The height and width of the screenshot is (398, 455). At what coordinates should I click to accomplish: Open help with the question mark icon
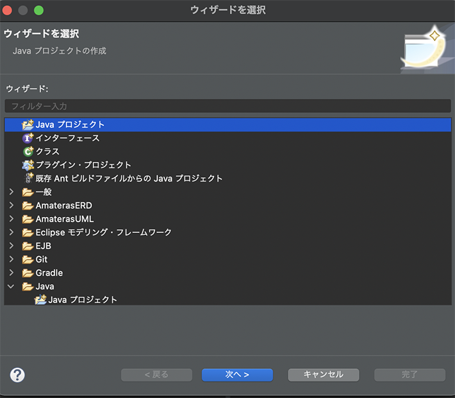click(x=17, y=375)
